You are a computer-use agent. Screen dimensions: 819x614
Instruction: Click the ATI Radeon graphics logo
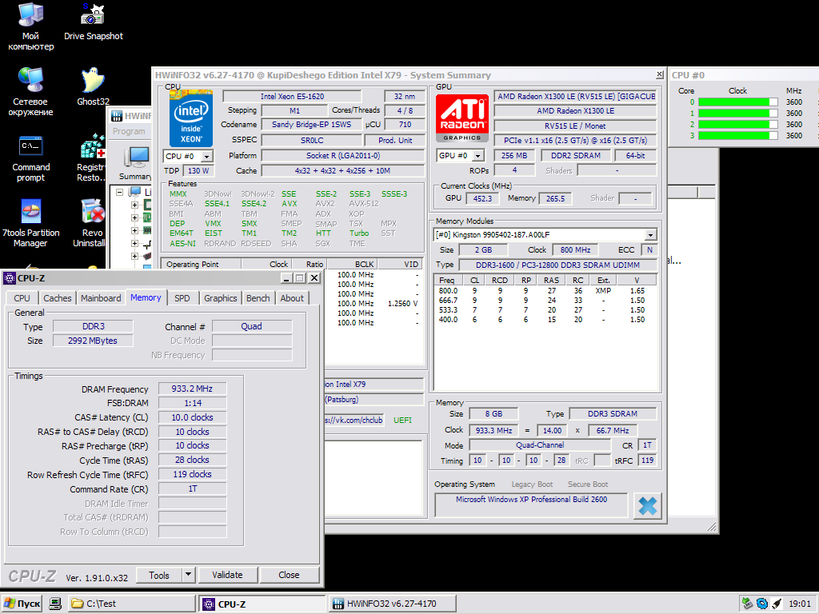click(x=462, y=118)
